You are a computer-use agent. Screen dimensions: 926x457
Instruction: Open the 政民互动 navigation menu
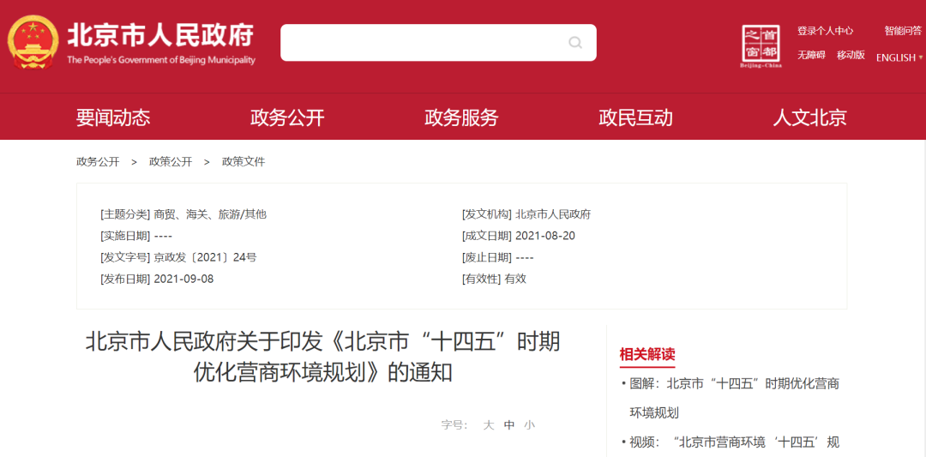click(x=635, y=117)
